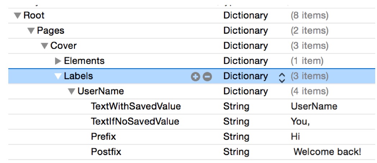Click the UserName value of TextWithSavedValue
The image size is (377, 163).
pyautogui.click(x=314, y=107)
